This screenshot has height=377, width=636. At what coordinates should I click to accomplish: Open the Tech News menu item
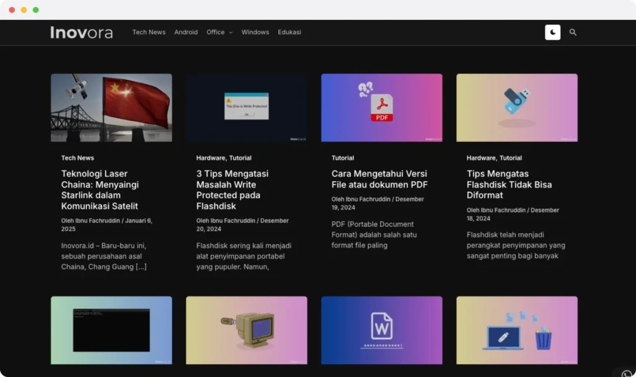click(x=148, y=32)
